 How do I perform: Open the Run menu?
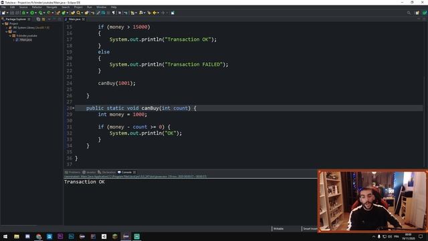click(x=90, y=7)
